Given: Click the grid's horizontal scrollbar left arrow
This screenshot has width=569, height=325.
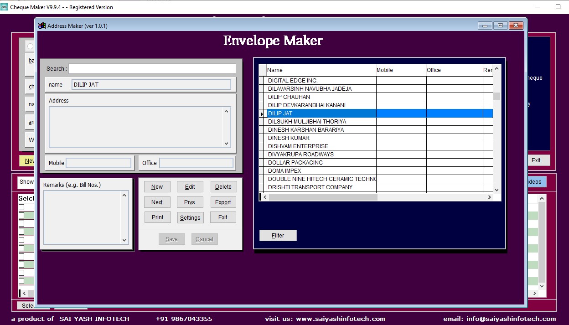Looking at the screenshot, I should (265, 197).
